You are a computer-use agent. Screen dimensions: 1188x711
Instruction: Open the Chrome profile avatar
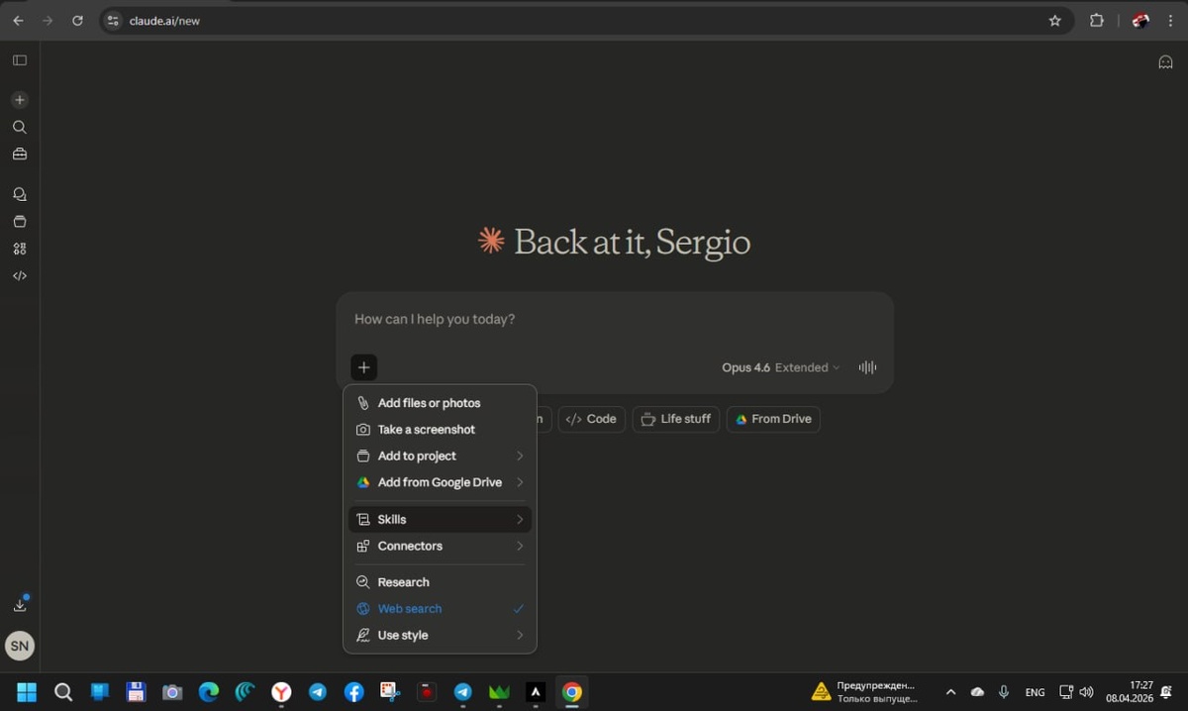tap(1140, 20)
